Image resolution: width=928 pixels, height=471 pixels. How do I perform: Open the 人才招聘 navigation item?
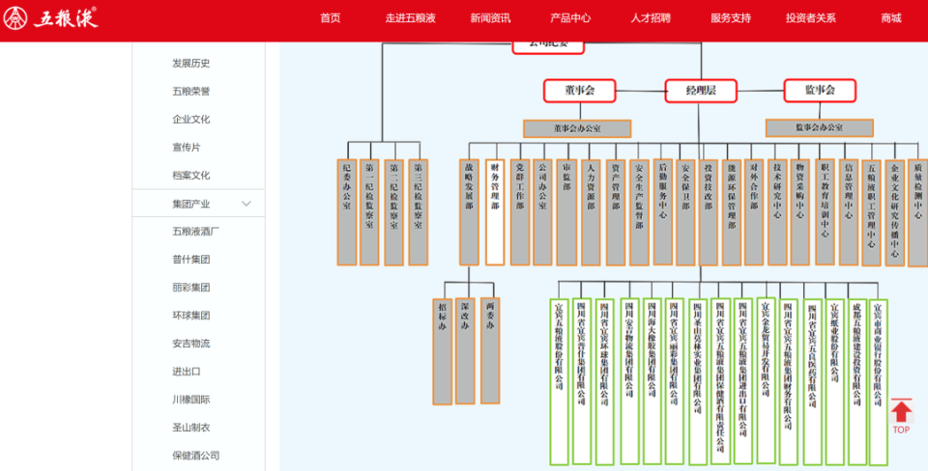tap(651, 18)
